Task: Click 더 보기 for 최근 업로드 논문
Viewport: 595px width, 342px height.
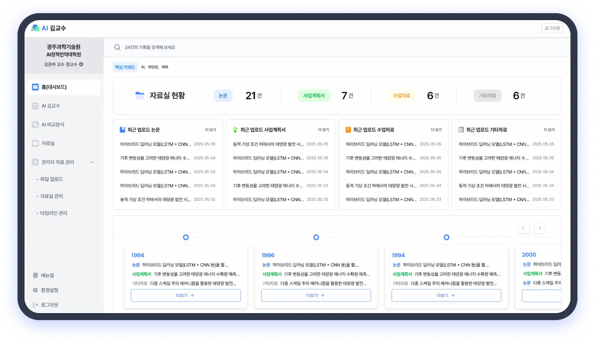Action: [210, 130]
